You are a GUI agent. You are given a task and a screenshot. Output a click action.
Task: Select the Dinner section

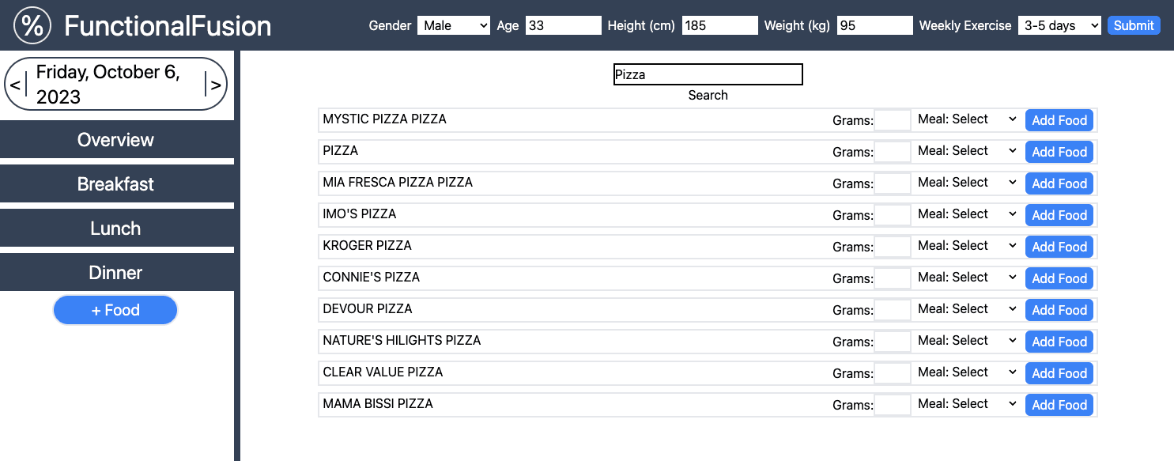115,273
